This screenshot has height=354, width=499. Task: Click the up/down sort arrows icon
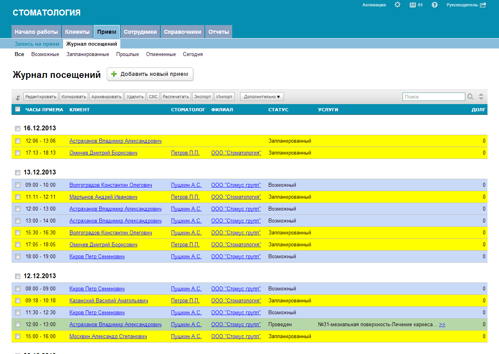481,97
